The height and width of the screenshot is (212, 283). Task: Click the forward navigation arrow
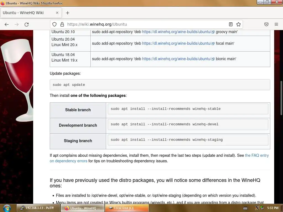[17, 24]
